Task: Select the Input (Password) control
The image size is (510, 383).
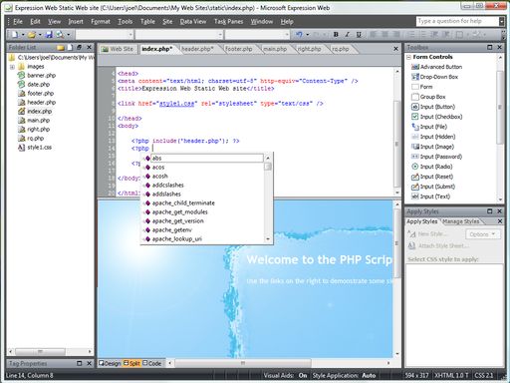Action: pyautogui.click(x=436, y=157)
